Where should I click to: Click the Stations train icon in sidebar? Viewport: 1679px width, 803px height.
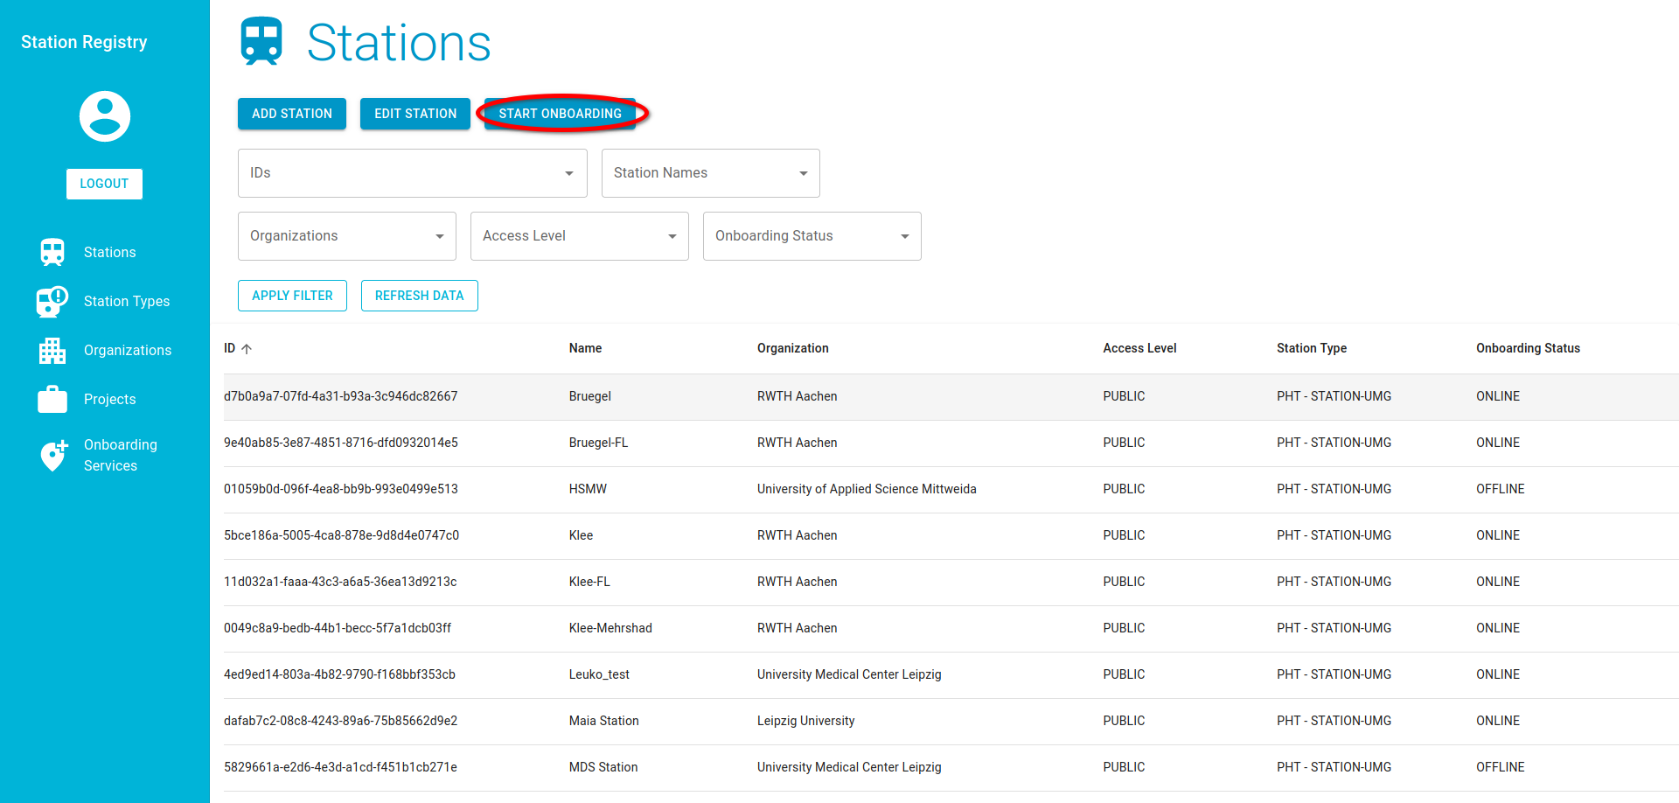tap(52, 252)
